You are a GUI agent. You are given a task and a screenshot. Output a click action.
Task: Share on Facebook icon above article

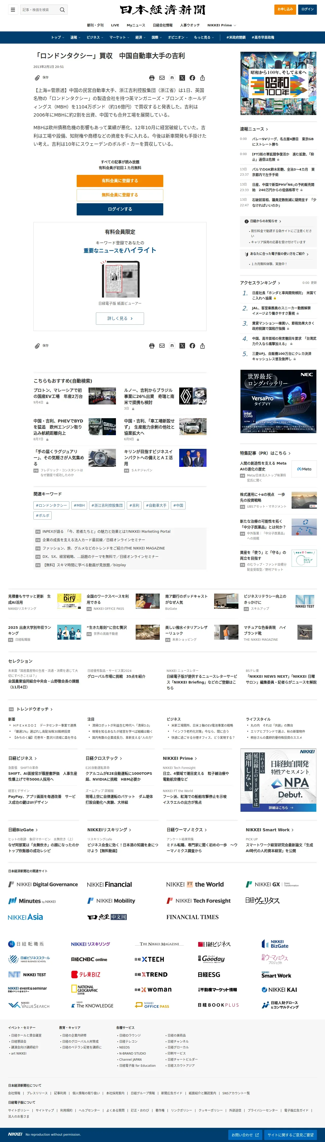pyautogui.click(x=192, y=78)
